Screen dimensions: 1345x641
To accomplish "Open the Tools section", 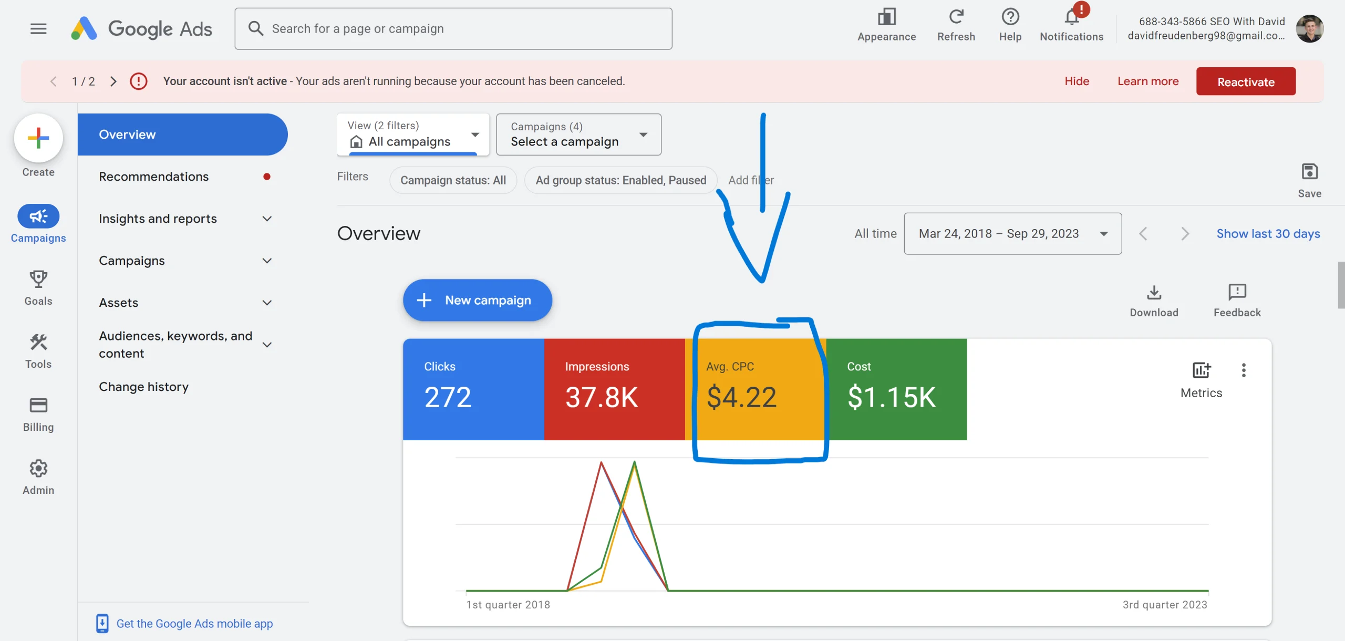I will click(38, 351).
